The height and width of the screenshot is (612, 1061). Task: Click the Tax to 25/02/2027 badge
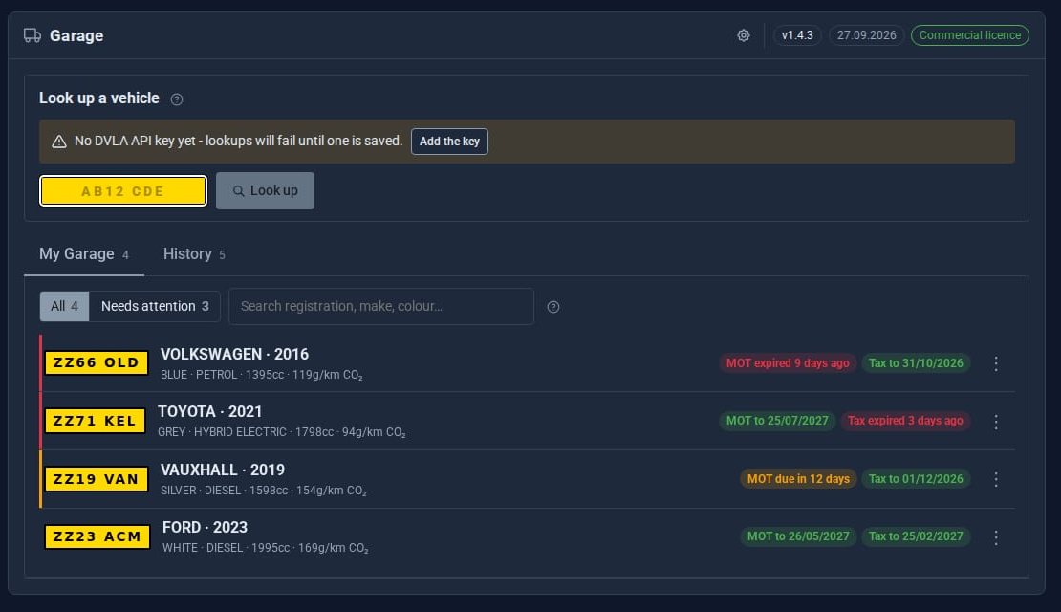point(916,536)
